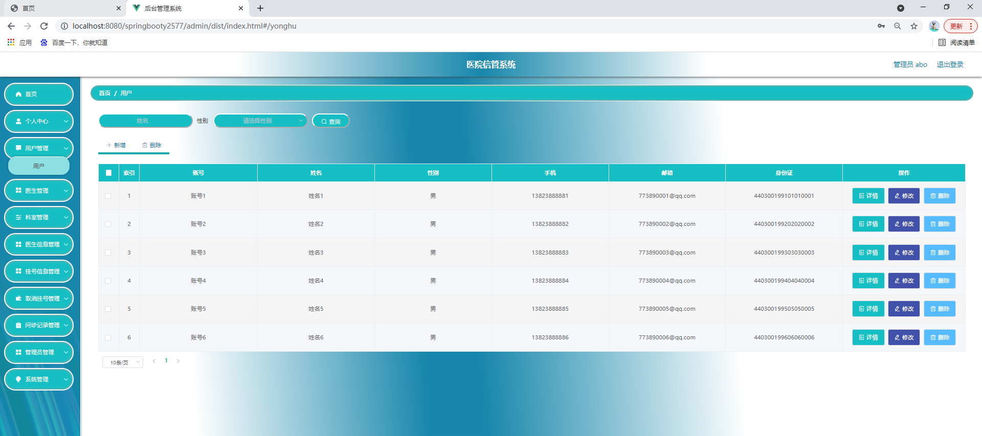Open the Baidu bookmark
Screen dimensions: 982x436
tap(74, 42)
